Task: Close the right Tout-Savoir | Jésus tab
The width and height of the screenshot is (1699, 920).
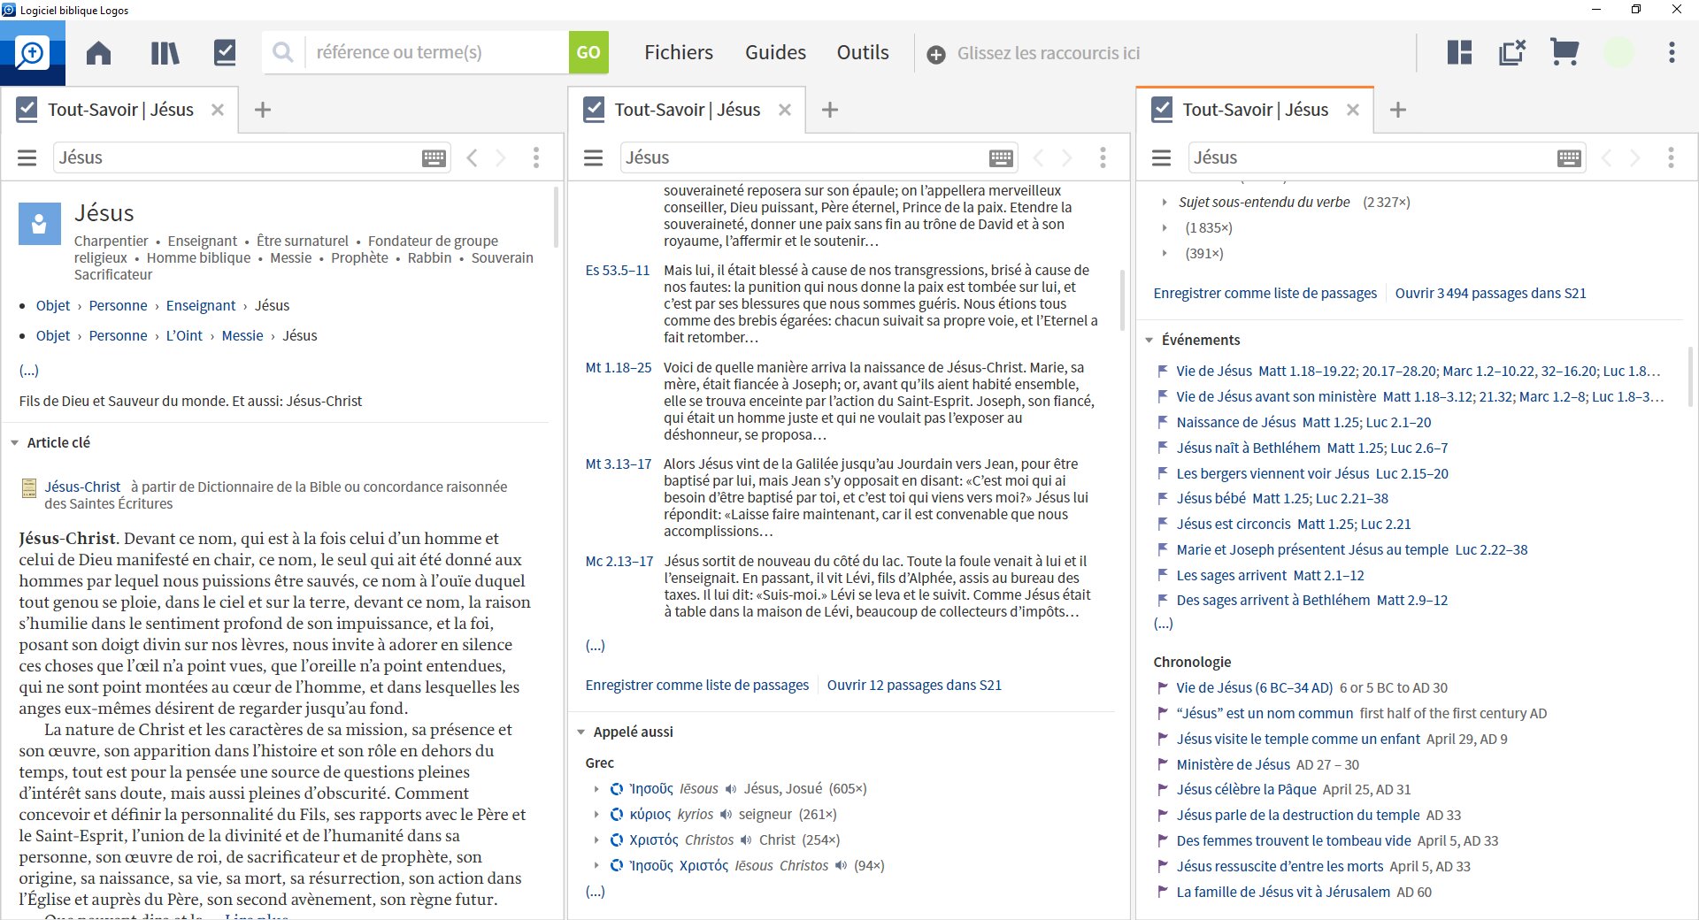Action: click(1353, 110)
